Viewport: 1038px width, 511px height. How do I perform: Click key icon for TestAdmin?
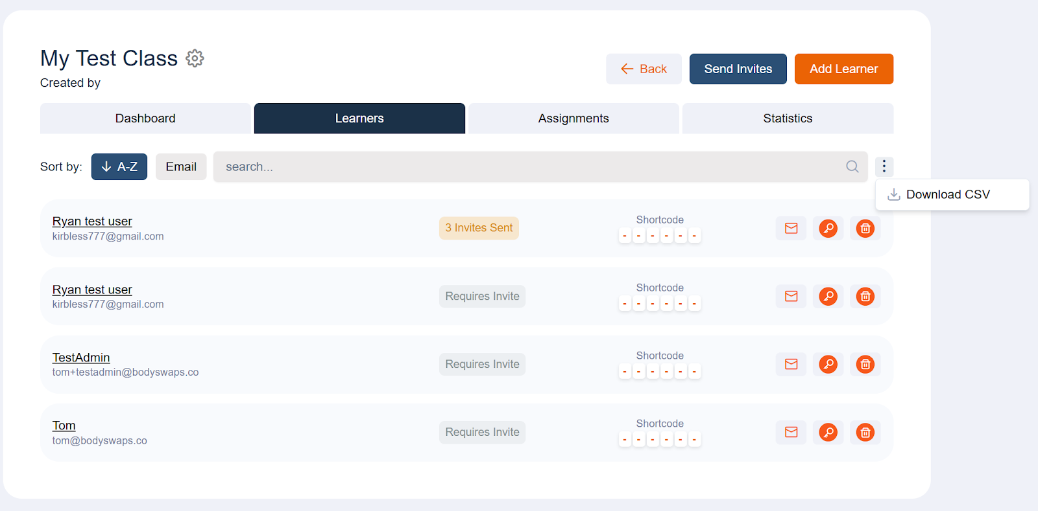[x=828, y=364]
